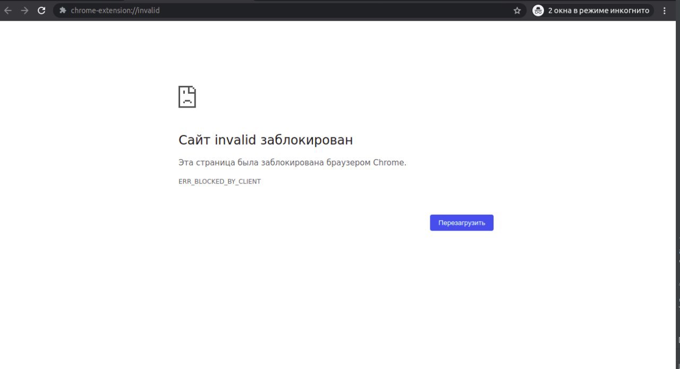Click the blocked by Chrome description text

(x=292, y=163)
